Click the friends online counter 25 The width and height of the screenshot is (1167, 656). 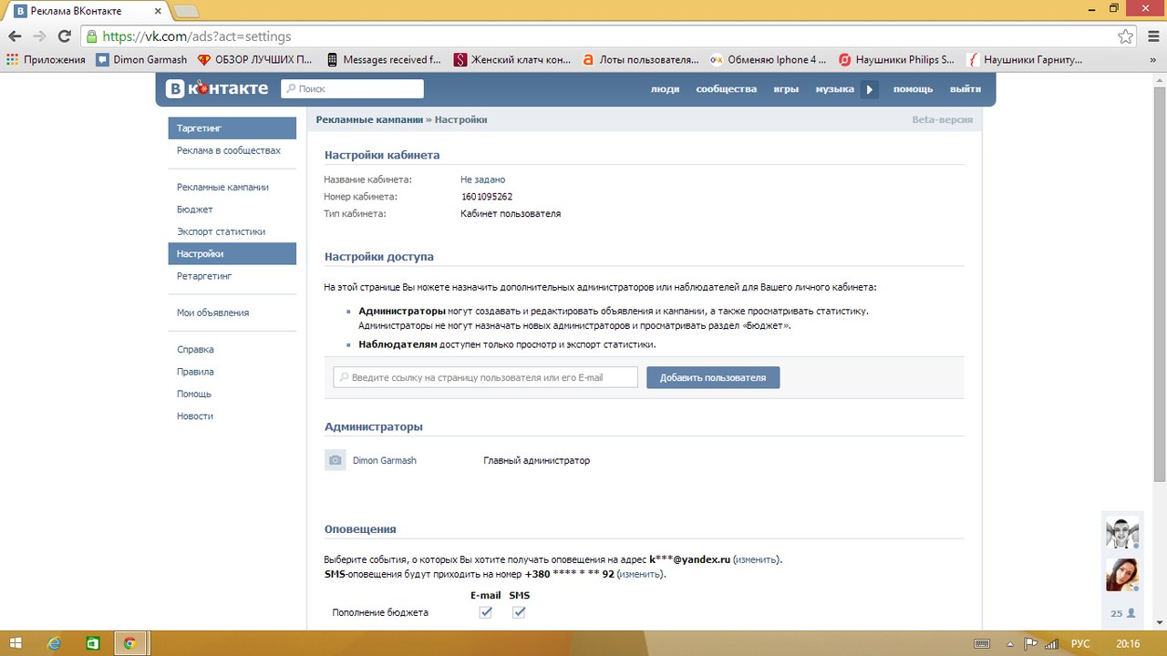pyautogui.click(x=1122, y=613)
